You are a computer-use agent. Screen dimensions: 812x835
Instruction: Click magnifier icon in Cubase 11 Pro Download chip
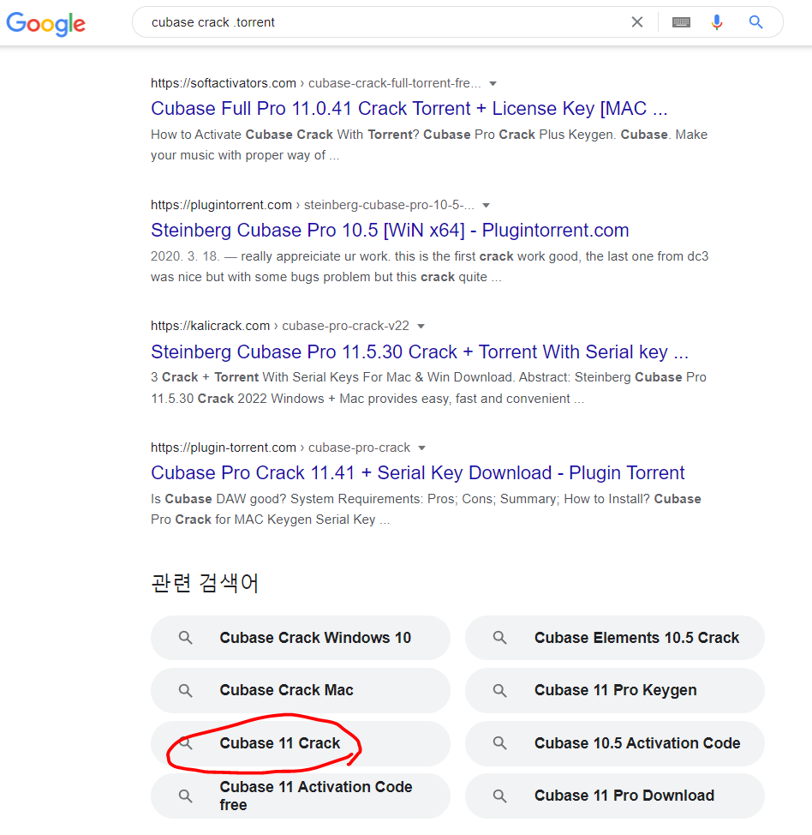coord(499,796)
